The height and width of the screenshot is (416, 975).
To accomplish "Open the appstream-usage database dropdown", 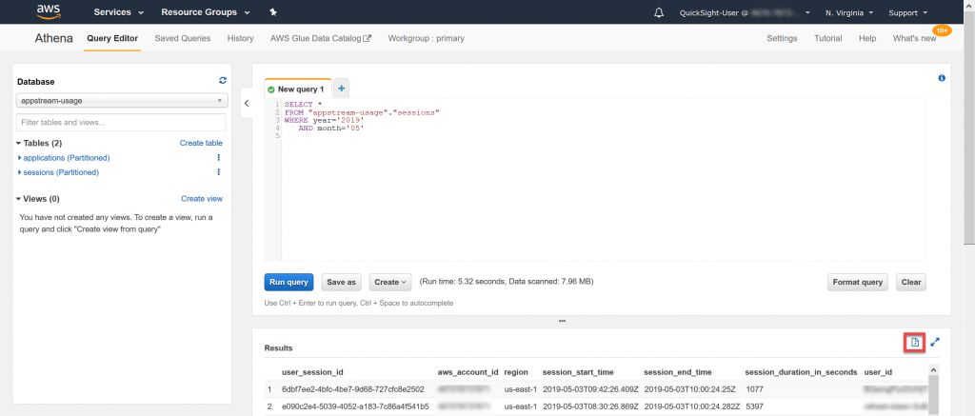I will (121, 100).
